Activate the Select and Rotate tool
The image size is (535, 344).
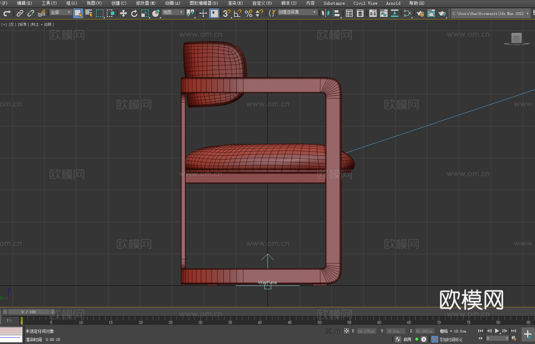click(x=134, y=13)
